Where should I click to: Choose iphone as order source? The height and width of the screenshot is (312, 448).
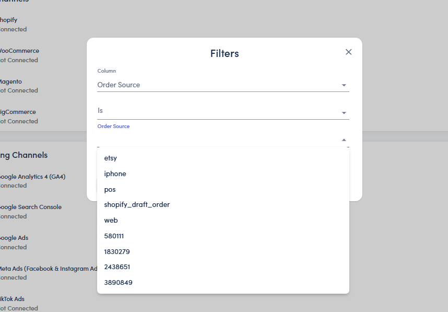tap(115, 174)
